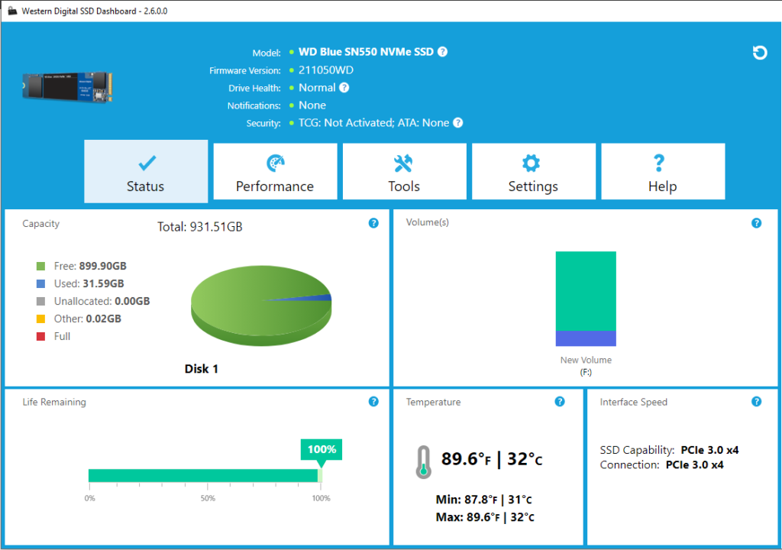Click the Temperature panel title

434,402
